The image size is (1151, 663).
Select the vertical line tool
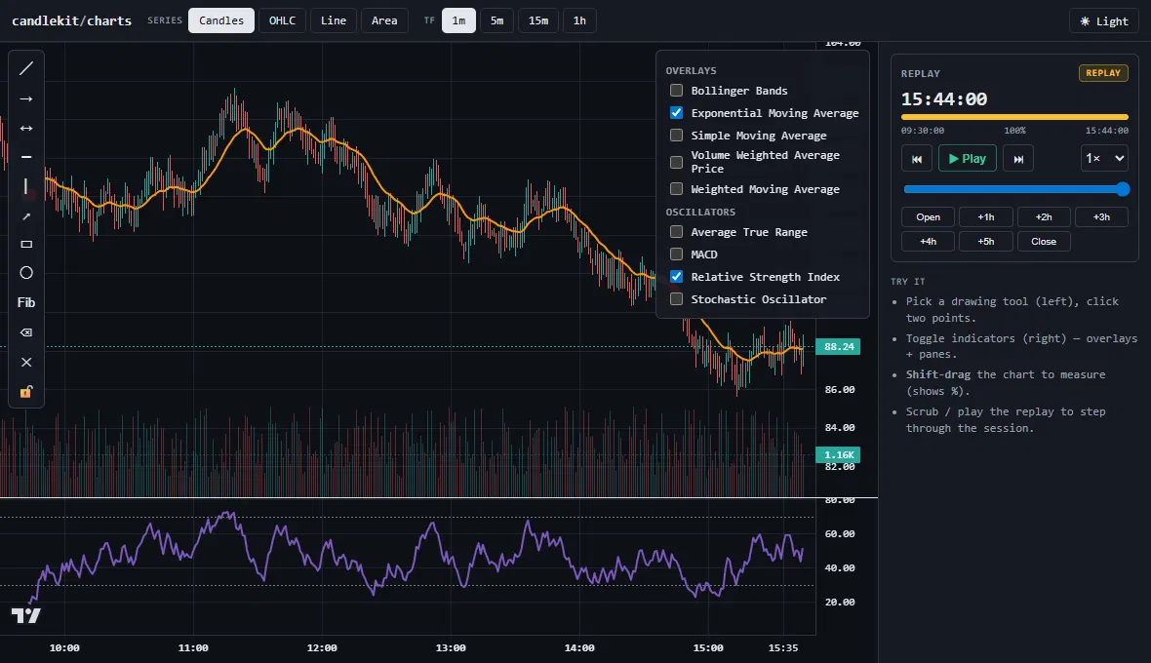(x=26, y=186)
